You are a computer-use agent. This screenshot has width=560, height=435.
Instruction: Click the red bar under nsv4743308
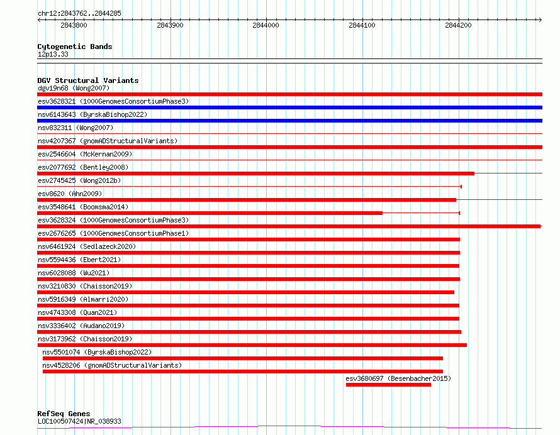point(248,319)
